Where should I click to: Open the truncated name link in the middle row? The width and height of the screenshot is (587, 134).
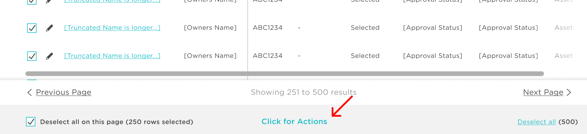112,28
